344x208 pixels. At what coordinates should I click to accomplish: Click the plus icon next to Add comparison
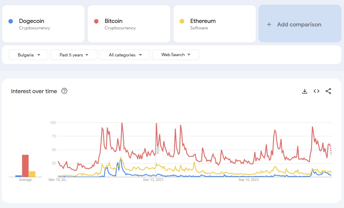269,24
